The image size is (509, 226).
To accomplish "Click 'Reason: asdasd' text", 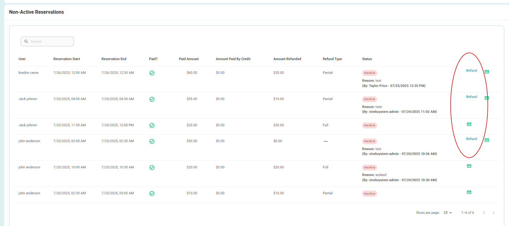I will coord(374,175).
